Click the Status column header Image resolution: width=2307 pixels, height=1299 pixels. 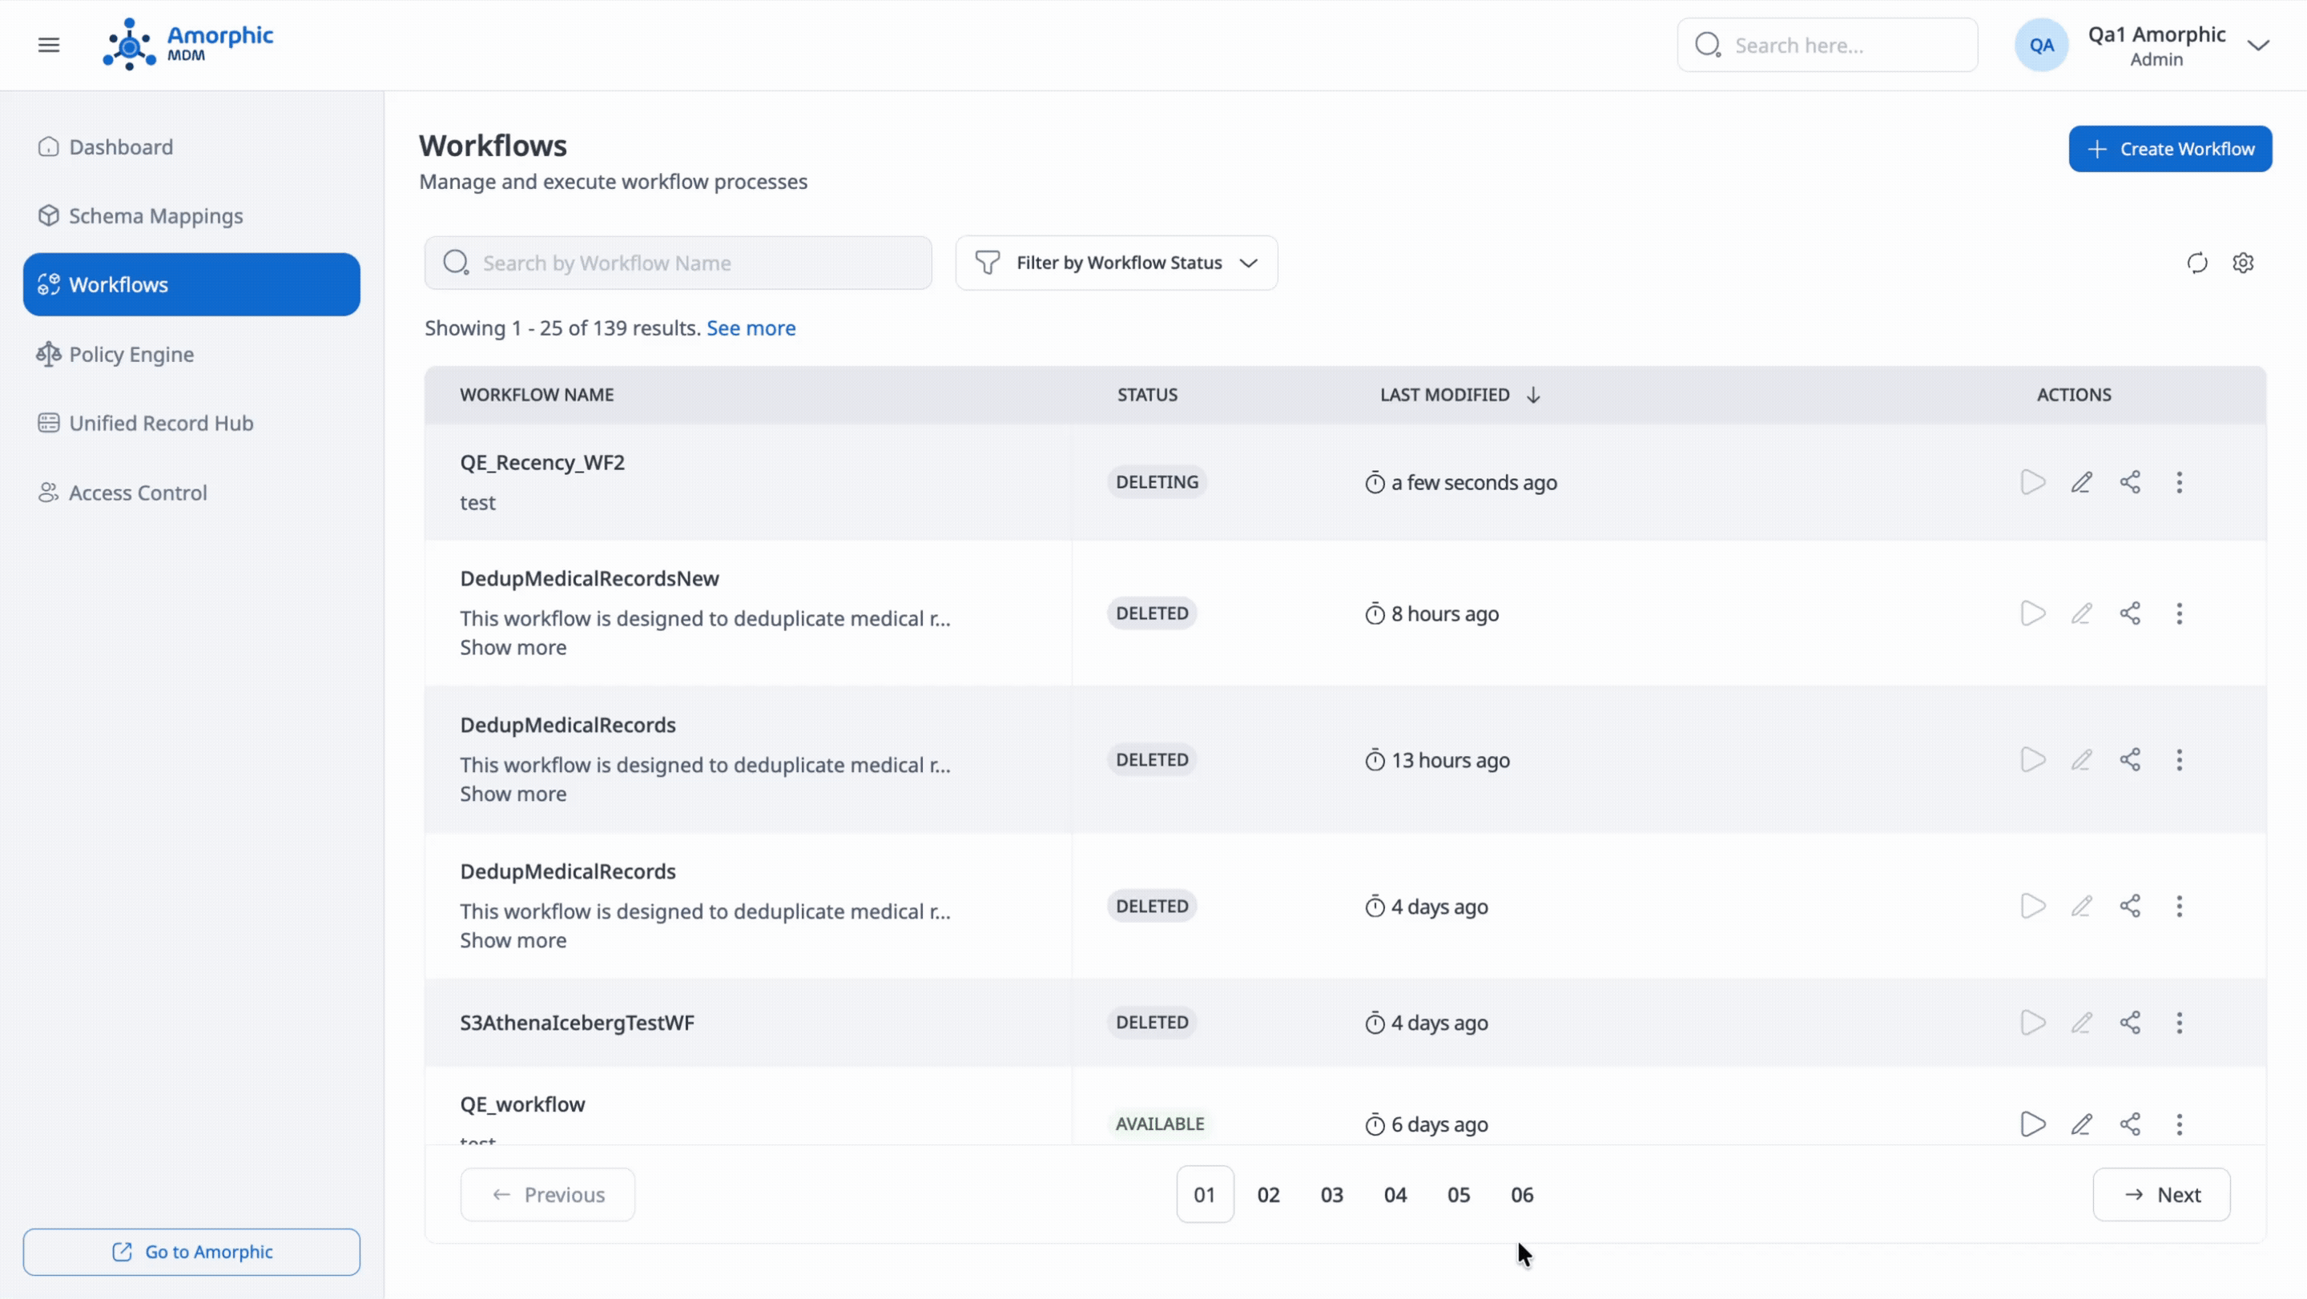[1147, 395]
